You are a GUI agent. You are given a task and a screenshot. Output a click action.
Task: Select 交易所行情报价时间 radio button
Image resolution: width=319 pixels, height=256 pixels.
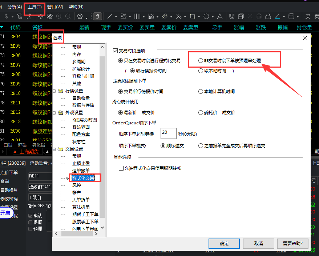[x=120, y=91]
